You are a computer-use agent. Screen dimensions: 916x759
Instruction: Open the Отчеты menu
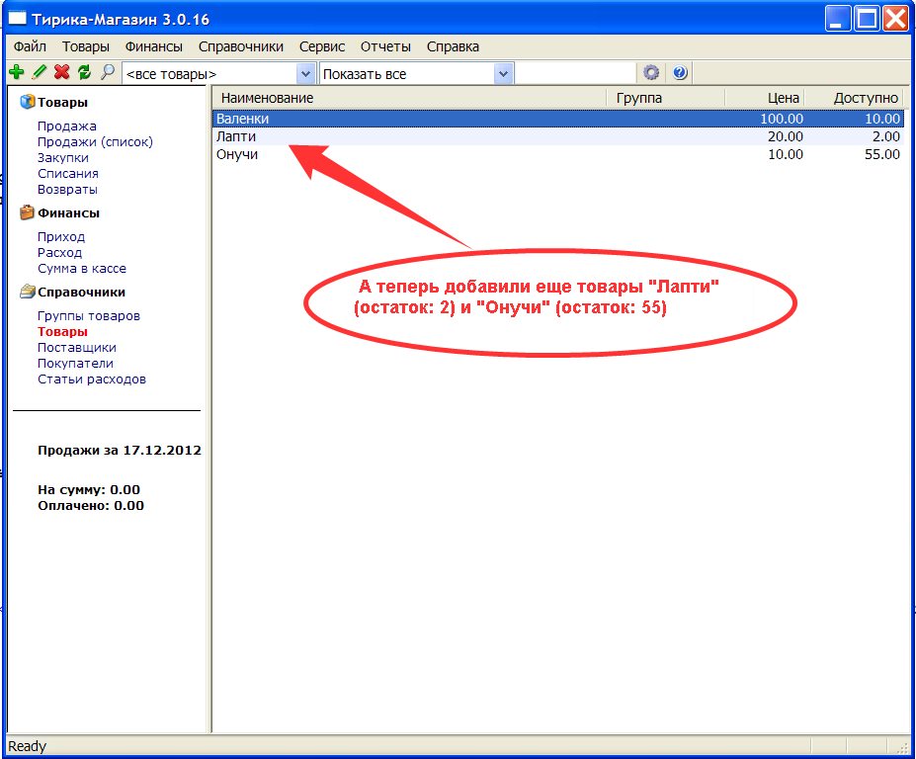click(385, 46)
